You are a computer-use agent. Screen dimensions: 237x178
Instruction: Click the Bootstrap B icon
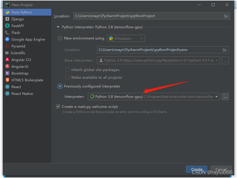(x=7, y=73)
